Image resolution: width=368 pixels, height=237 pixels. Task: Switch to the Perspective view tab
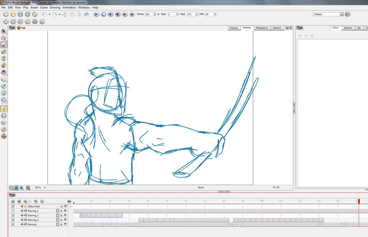tap(262, 28)
